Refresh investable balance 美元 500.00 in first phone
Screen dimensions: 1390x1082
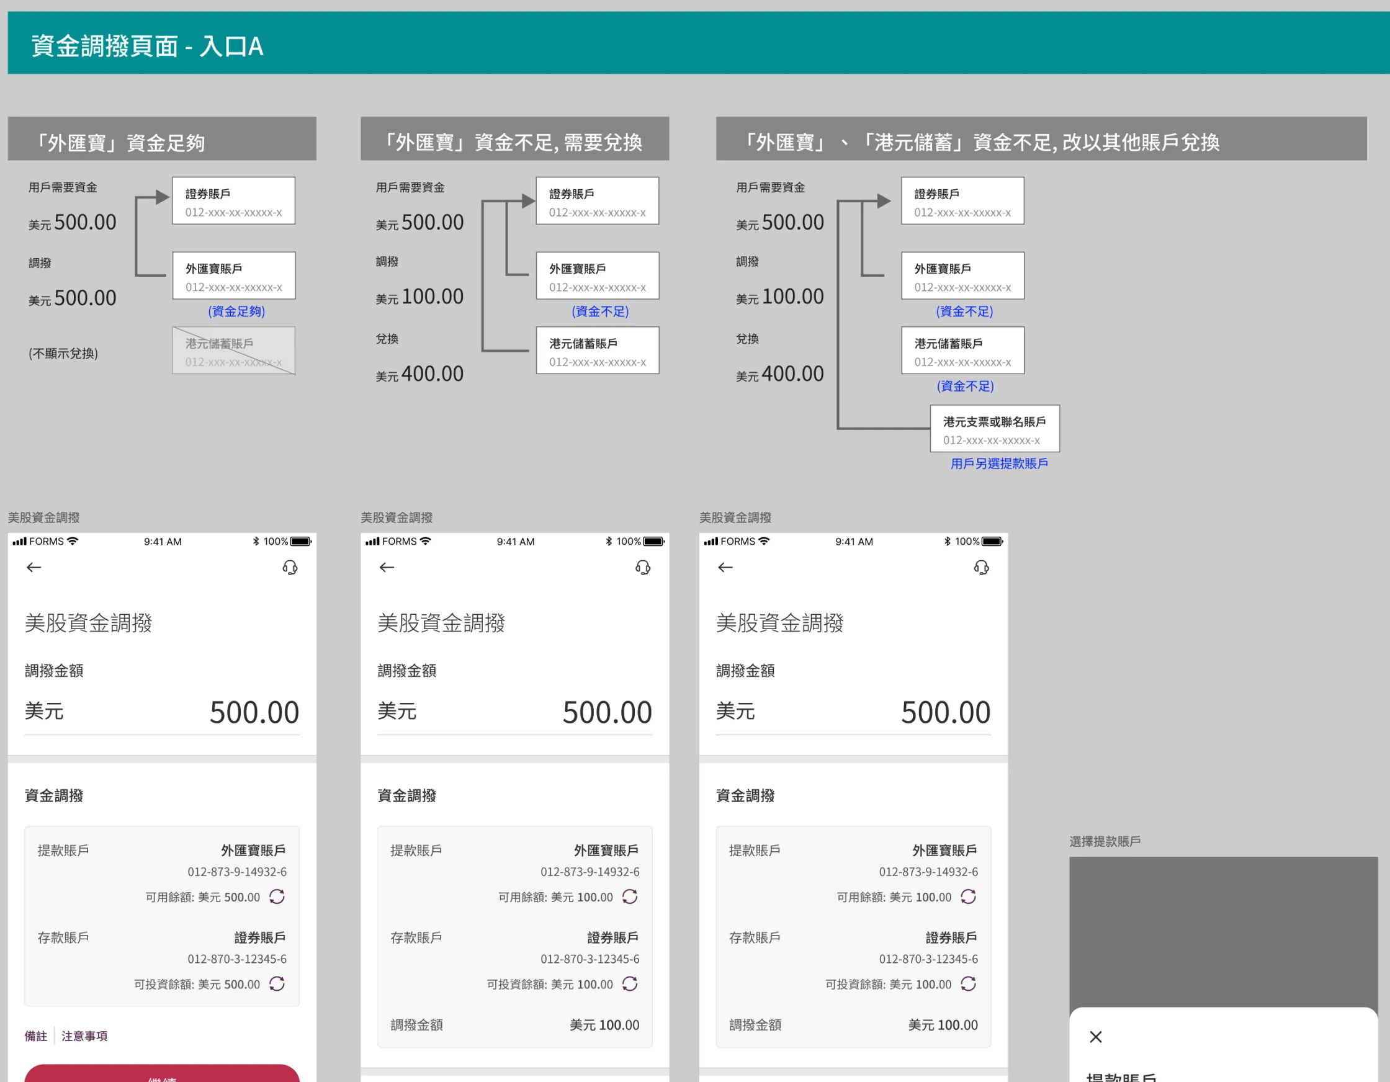[x=277, y=983]
